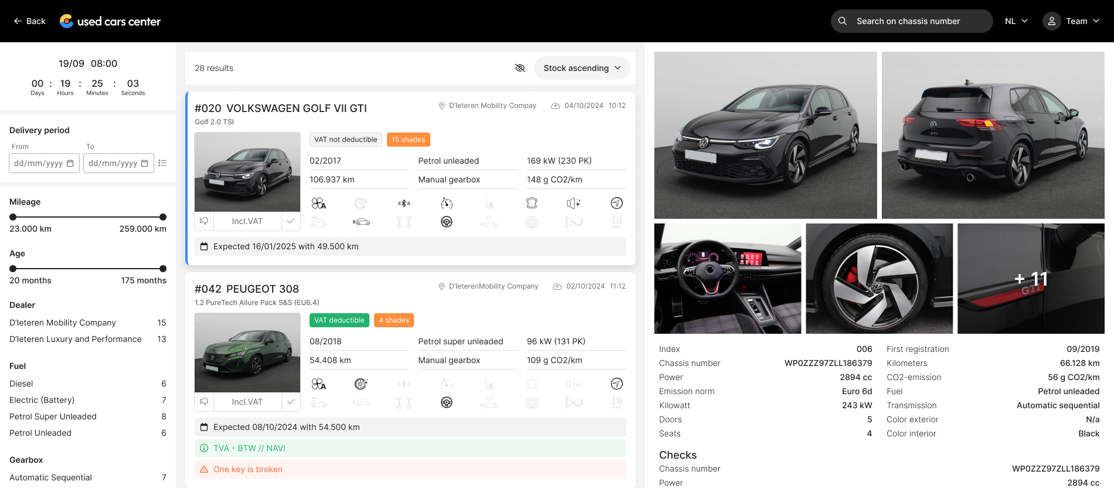Click Golf GTI automatic climate control icon
1114x488 pixels.
(x=318, y=204)
